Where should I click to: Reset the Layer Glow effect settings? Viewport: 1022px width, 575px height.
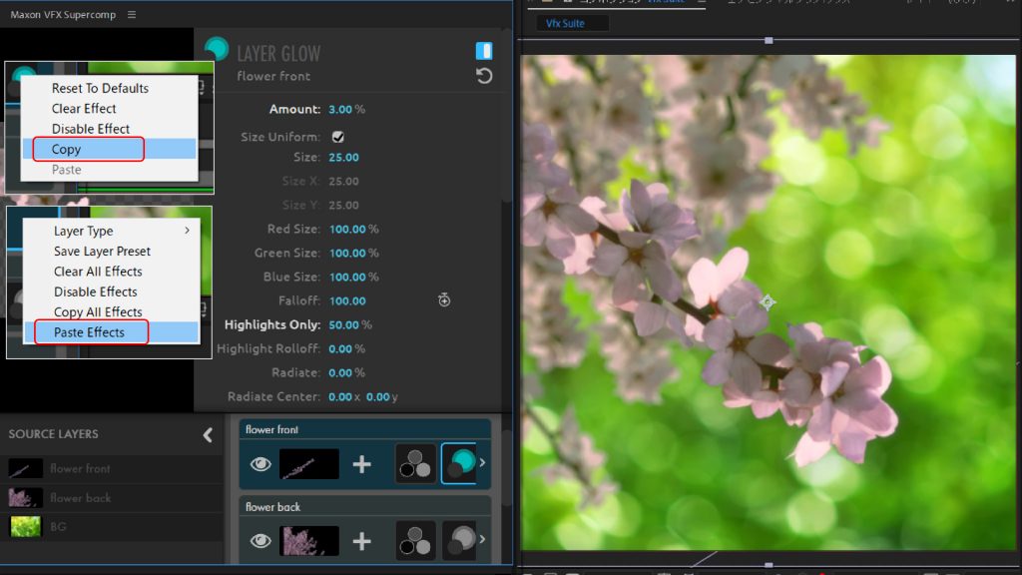coord(484,77)
